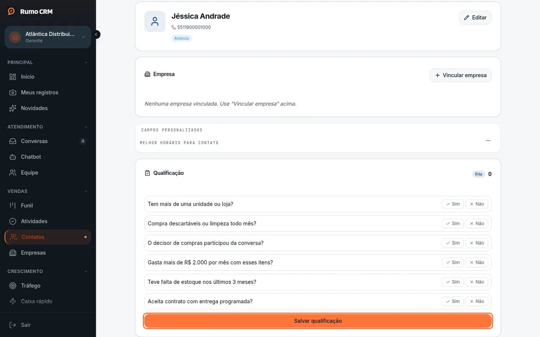Answer Não for more than one unit question
Screen dimensions: 540x337
[x=477, y=204]
